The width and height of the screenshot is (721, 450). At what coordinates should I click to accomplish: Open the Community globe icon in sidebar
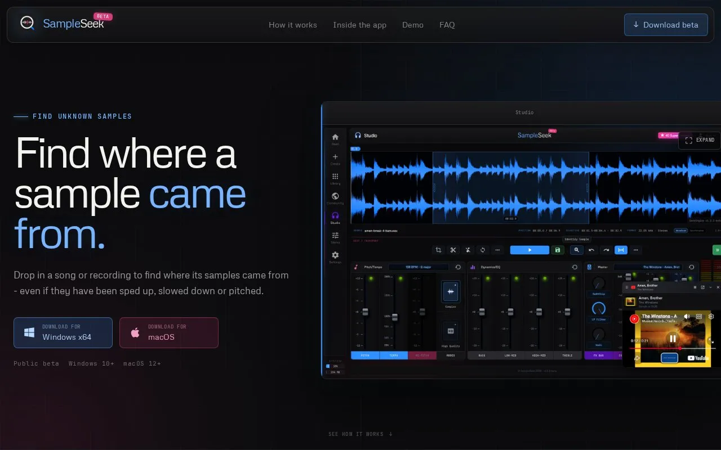coord(335,196)
